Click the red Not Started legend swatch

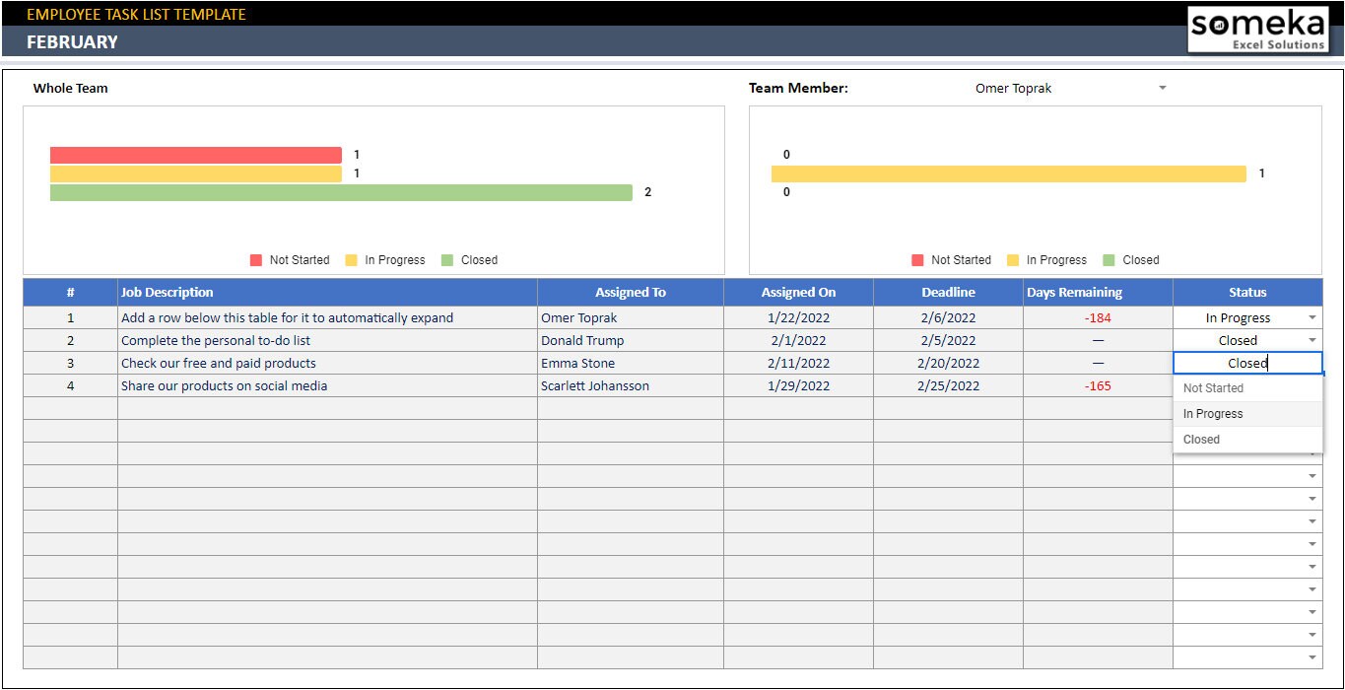click(256, 259)
